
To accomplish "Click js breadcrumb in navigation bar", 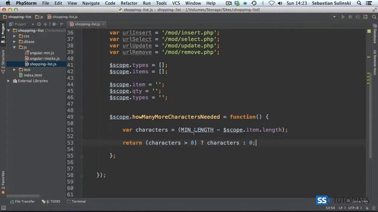I will click(x=39, y=17).
